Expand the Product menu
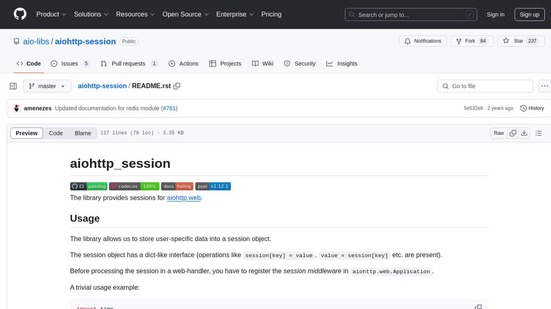This screenshot has width=551, height=309. (x=51, y=14)
